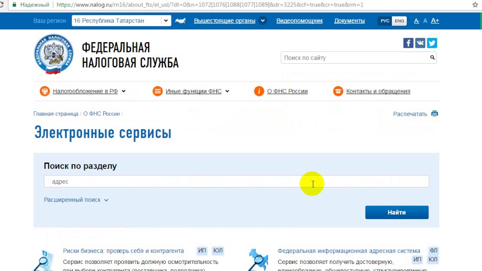Click the orange Налогообложение в РФ icon
This screenshot has height=271, width=482.
45,91
